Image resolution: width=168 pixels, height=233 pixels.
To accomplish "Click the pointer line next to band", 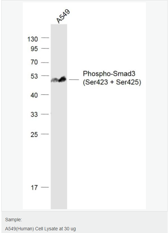I will (x=74, y=80).
